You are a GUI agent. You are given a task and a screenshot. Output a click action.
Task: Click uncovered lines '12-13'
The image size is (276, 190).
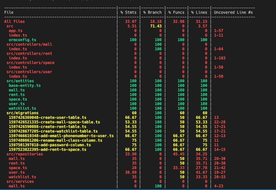click(x=220, y=136)
